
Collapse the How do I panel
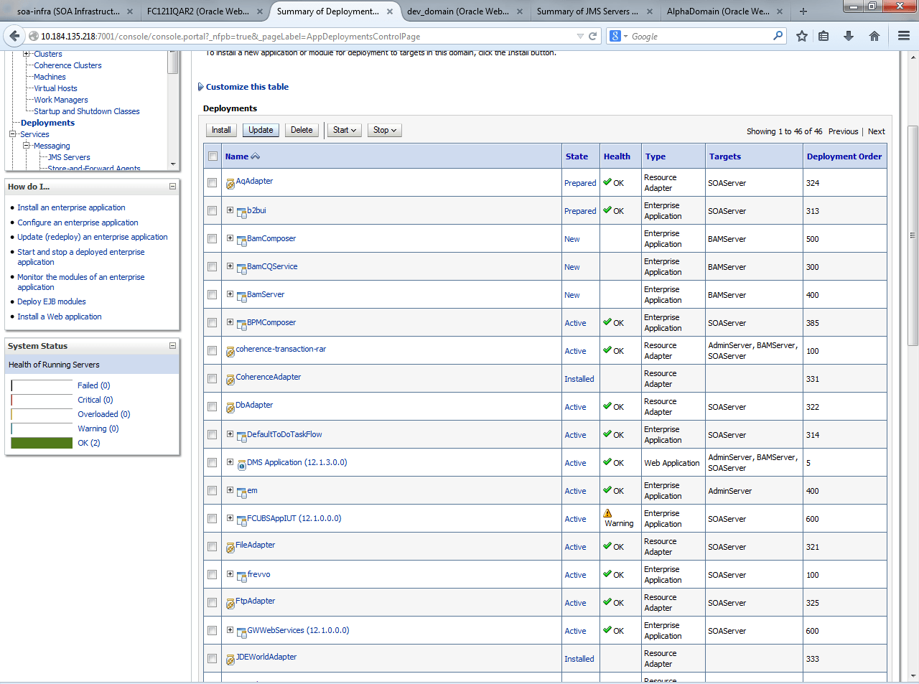pos(172,186)
